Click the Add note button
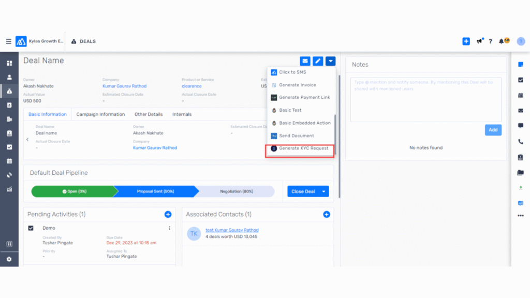530x298 pixels. pyautogui.click(x=493, y=130)
